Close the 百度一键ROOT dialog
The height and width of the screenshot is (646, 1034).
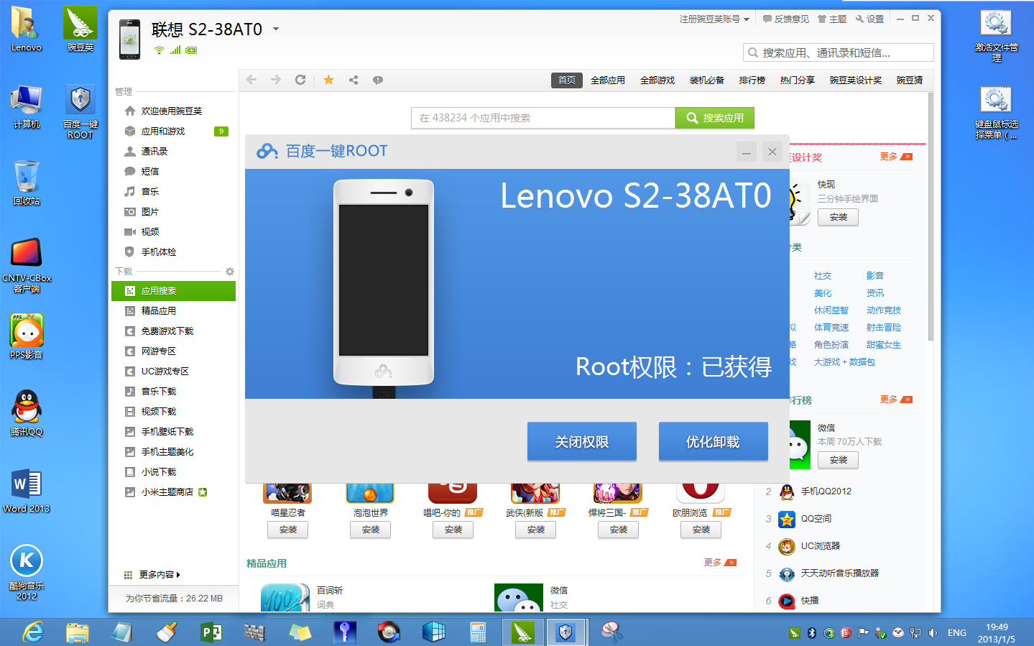tap(772, 152)
